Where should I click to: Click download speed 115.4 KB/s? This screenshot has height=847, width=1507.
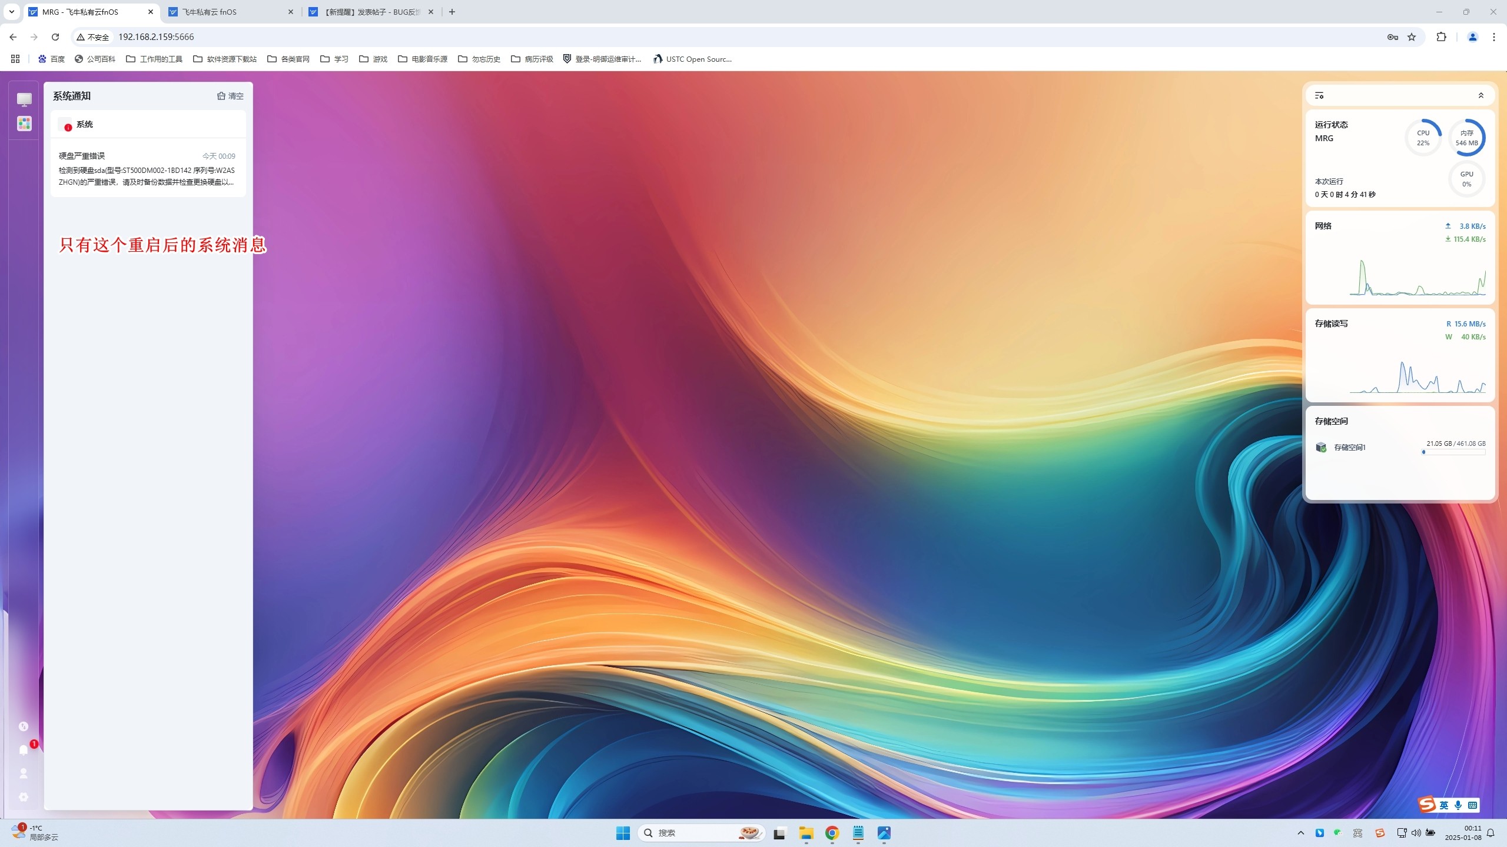1465,239
